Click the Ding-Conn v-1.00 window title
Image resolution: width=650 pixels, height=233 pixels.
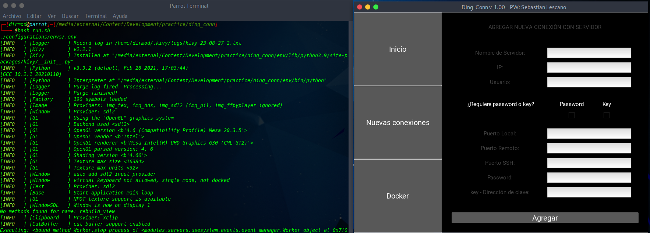[514, 7]
